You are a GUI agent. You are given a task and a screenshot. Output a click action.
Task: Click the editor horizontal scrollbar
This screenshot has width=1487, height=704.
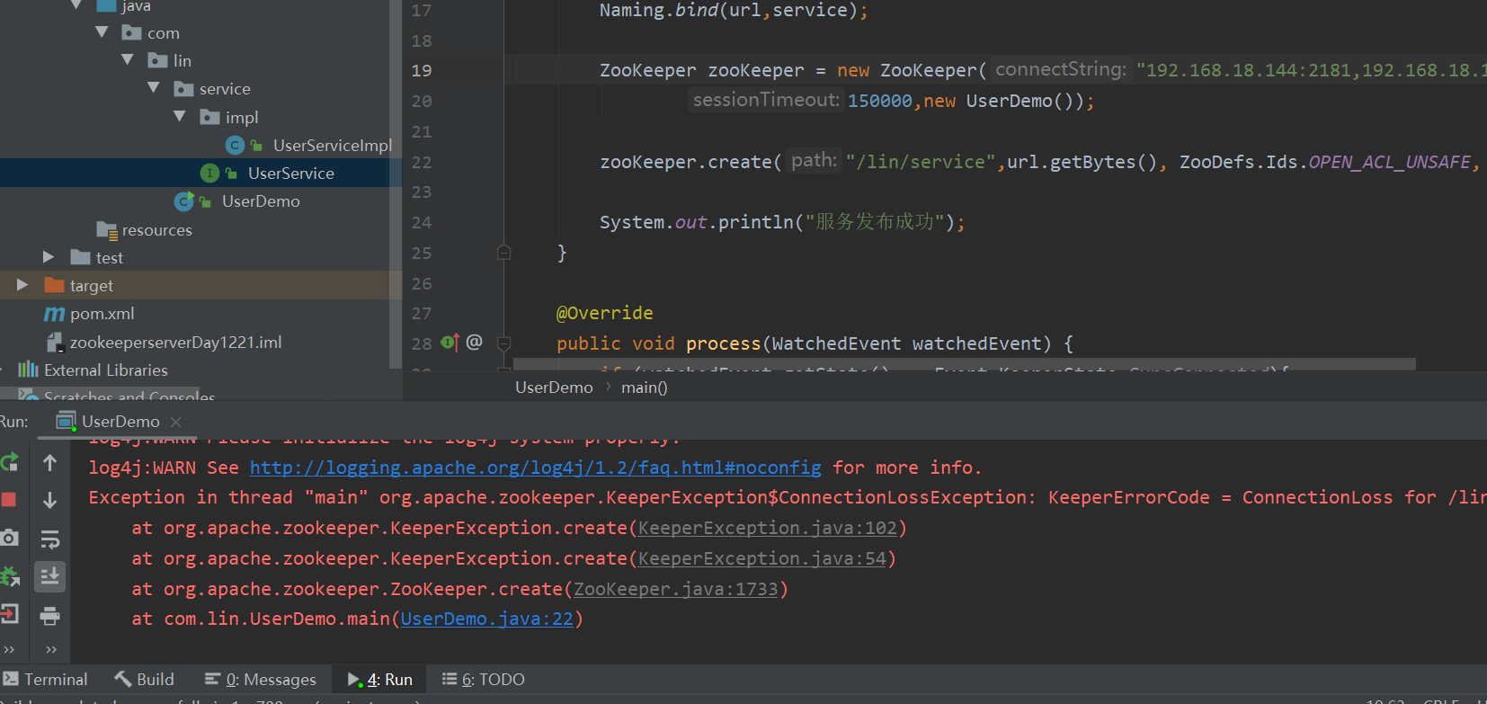pyautogui.click(x=964, y=364)
